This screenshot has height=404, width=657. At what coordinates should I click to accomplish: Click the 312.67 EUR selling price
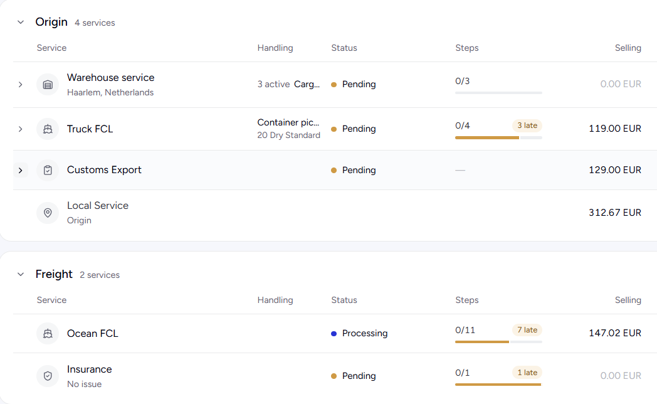tap(614, 213)
